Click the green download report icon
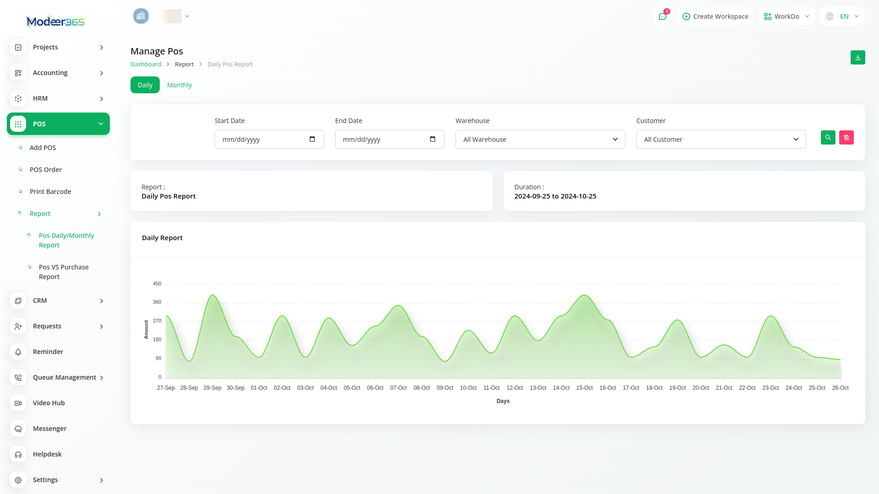Image resolution: width=879 pixels, height=494 pixels. coord(857,58)
